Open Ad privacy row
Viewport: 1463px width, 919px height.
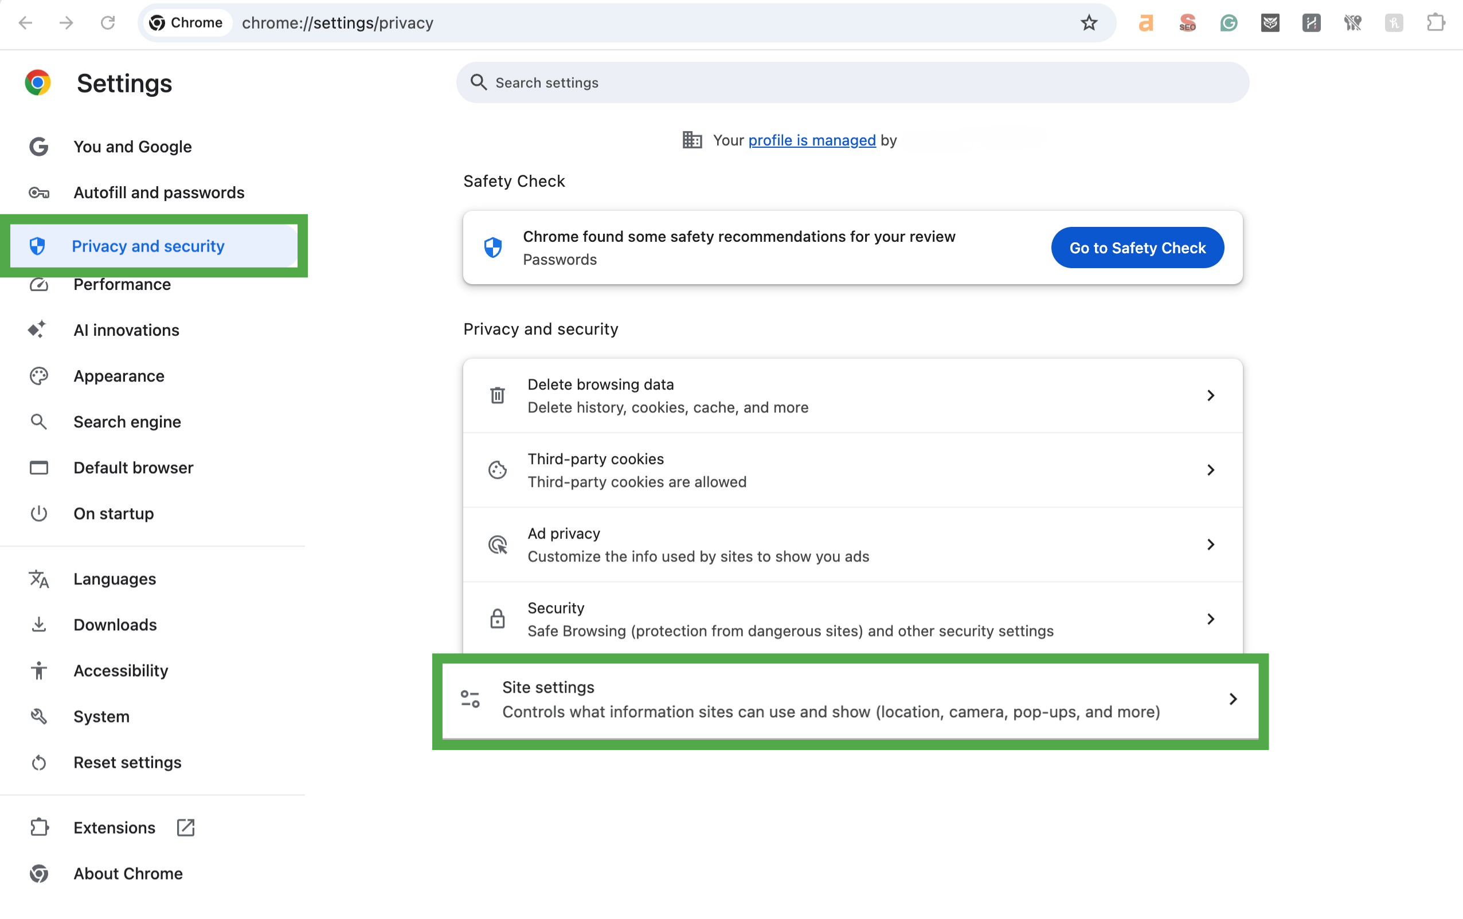[x=852, y=545]
